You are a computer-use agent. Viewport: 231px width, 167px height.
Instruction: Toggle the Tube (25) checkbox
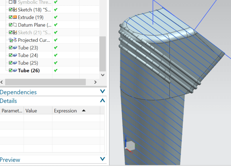[x=10, y=63]
